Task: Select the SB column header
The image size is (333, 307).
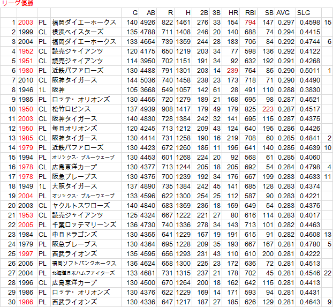Action: 269,13
